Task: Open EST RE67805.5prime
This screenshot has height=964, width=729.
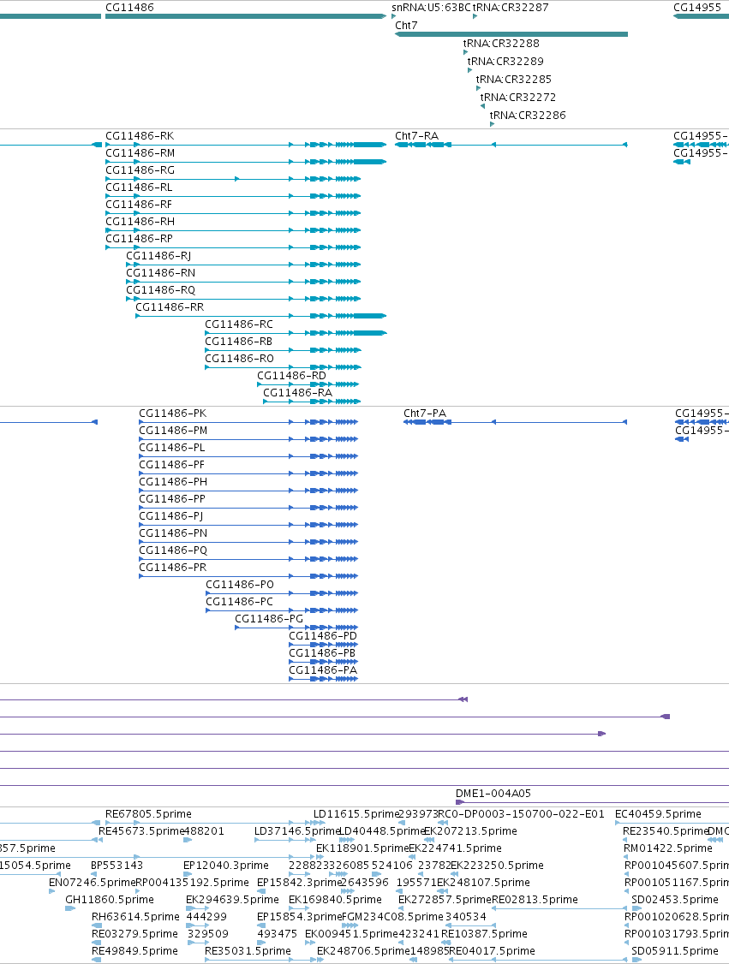Action: pyautogui.click(x=148, y=814)
